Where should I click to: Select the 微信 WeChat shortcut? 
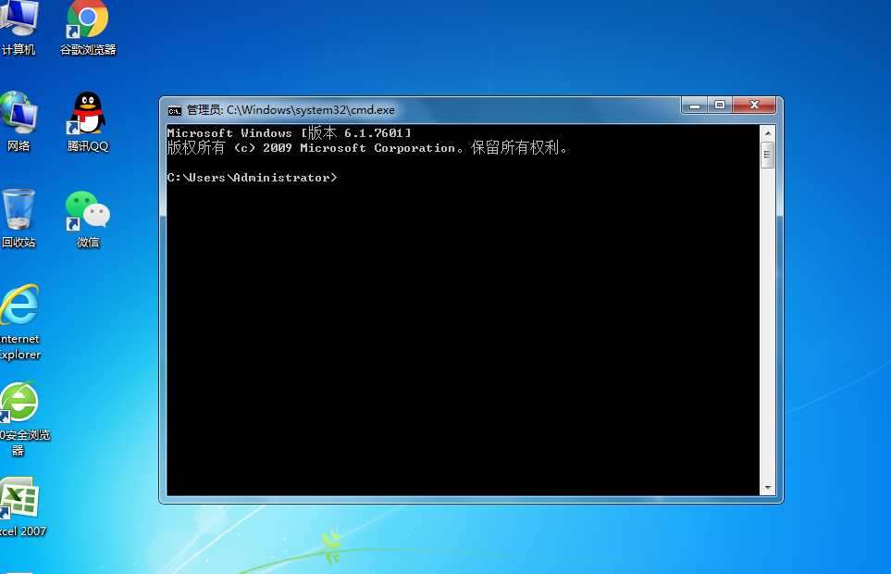point(88,218)
